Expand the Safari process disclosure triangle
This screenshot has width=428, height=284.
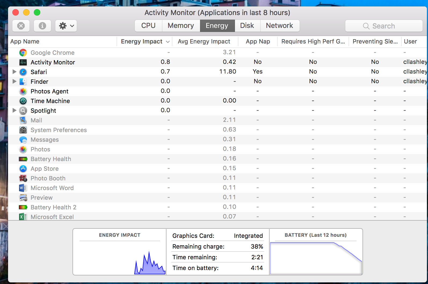(14, 72)
